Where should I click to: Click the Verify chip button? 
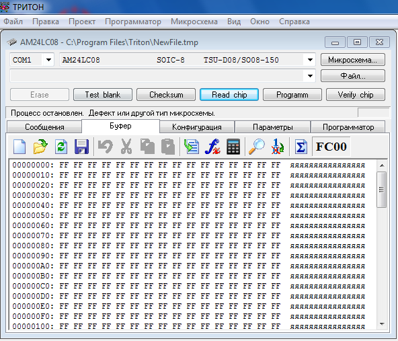point(356,95)
